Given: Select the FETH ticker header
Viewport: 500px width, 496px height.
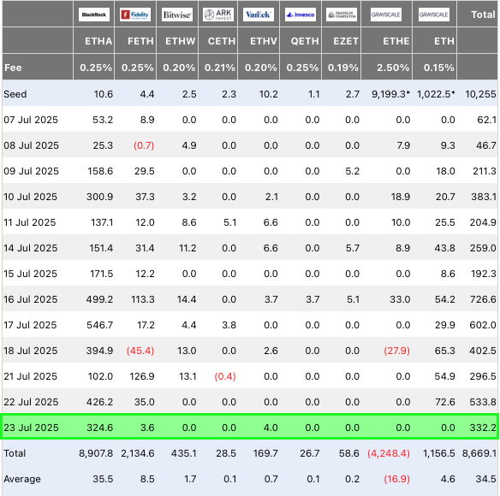Looking at the screenshot, I should click(140, 41).
